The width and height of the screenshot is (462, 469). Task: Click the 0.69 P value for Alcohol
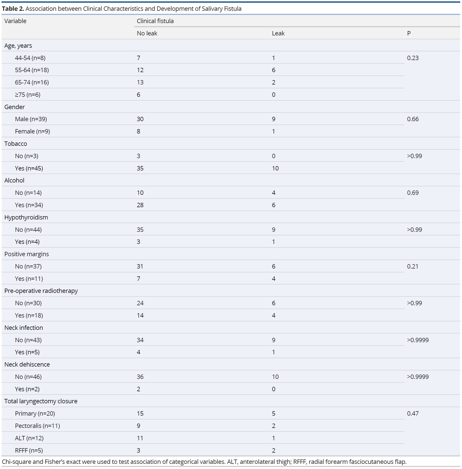413,193
